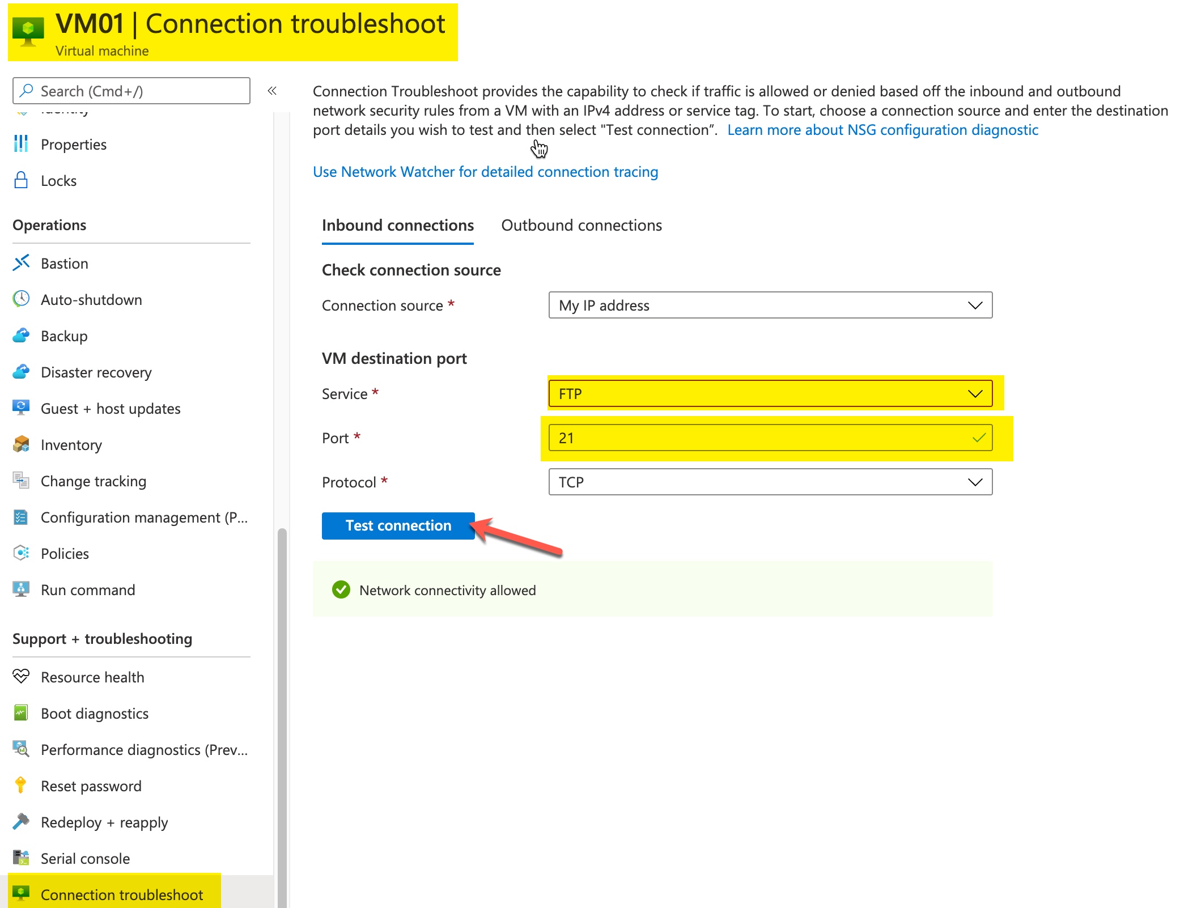1180x908 pixels.
Task: Click the Operations section heading
Action: (49, 225)
